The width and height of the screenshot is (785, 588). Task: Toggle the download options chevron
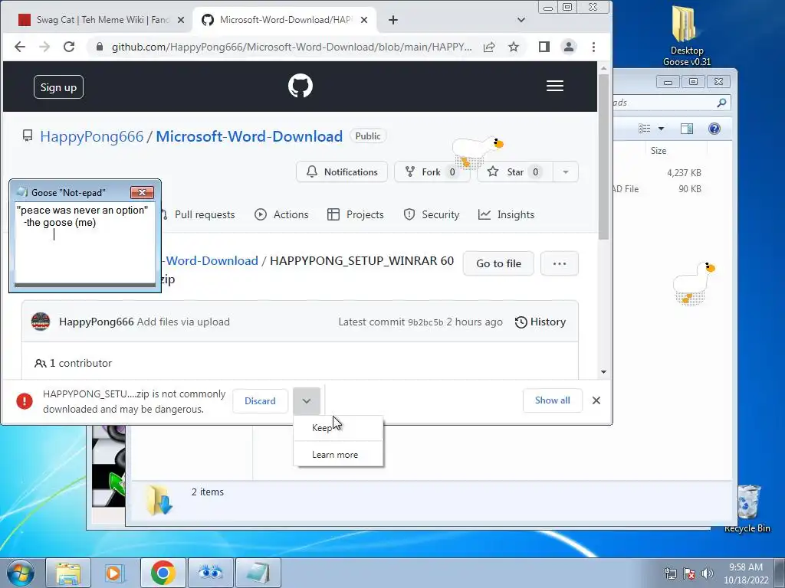point(307,401)
